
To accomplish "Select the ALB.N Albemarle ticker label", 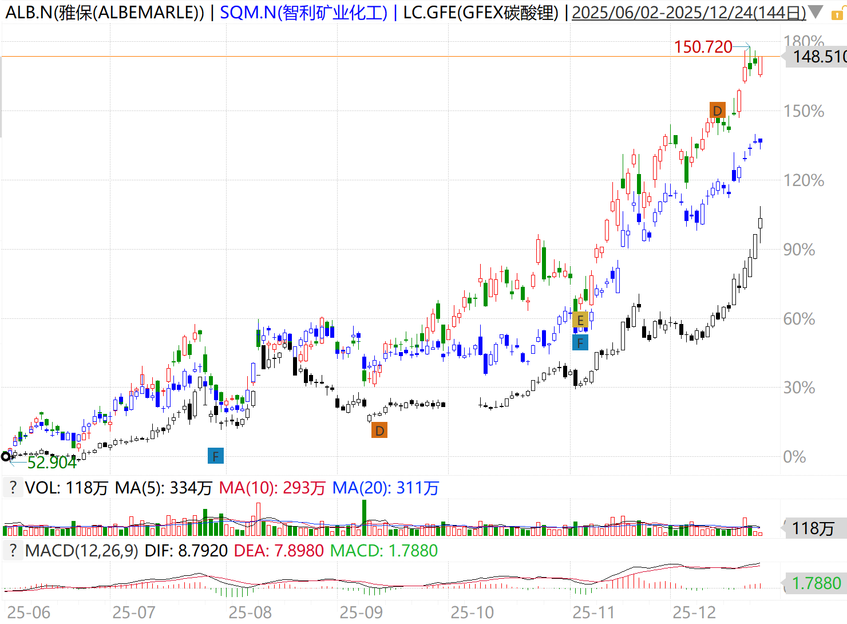I will (x=105, y=13).
